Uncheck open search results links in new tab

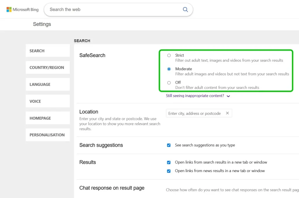pos(169,162)
